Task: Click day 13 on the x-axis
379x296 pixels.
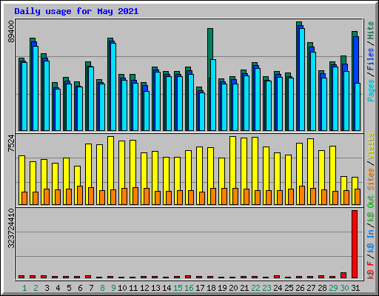Action: [155, 288]
